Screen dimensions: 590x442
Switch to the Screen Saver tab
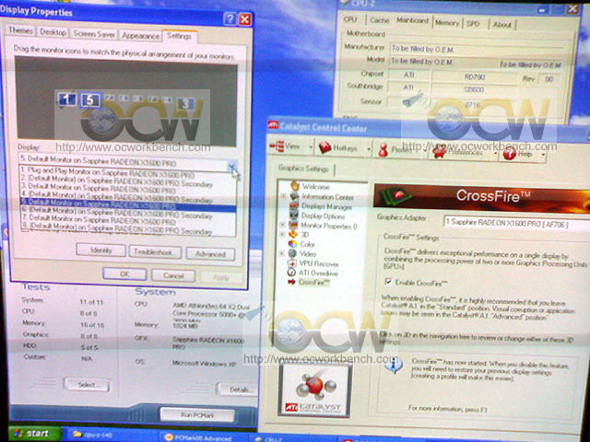94,34
